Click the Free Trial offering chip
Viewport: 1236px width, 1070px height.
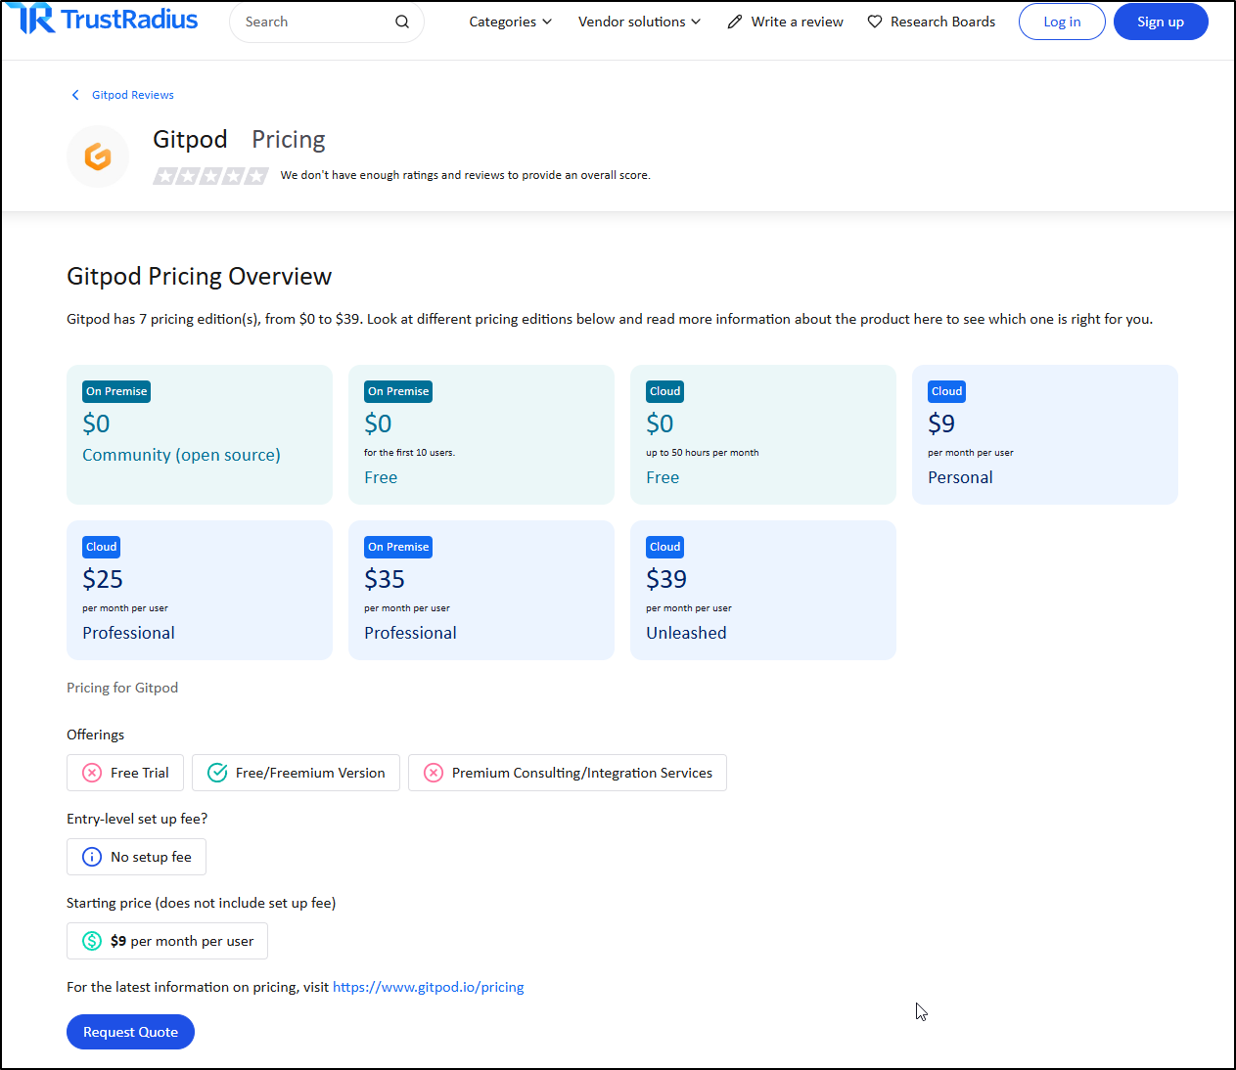[125, 773]
